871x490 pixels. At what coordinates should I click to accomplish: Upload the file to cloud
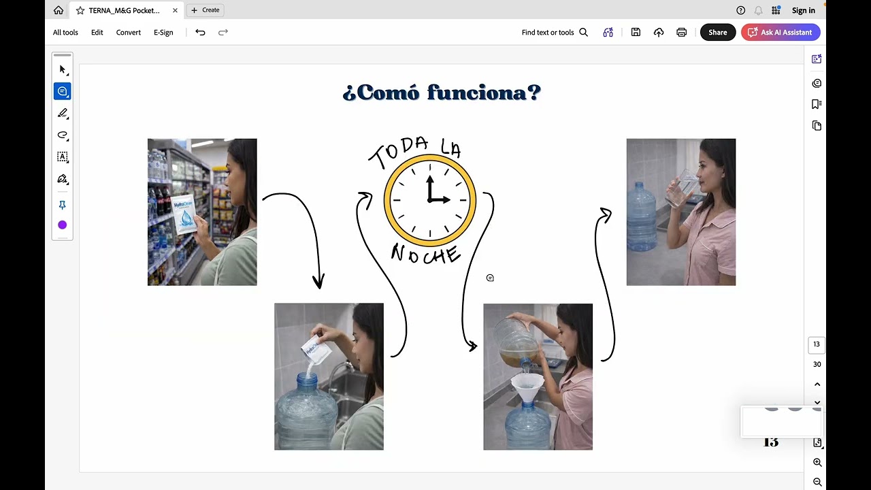(659, 32)
